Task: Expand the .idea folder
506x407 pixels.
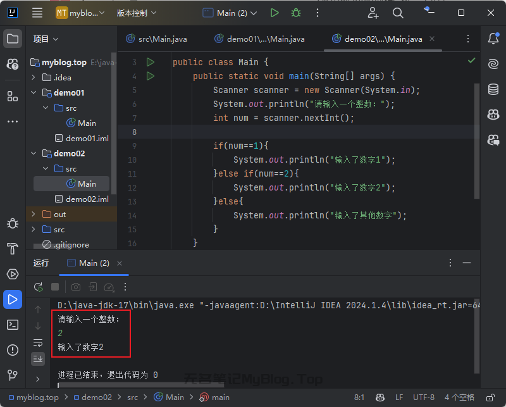Action: pos(34,77)
